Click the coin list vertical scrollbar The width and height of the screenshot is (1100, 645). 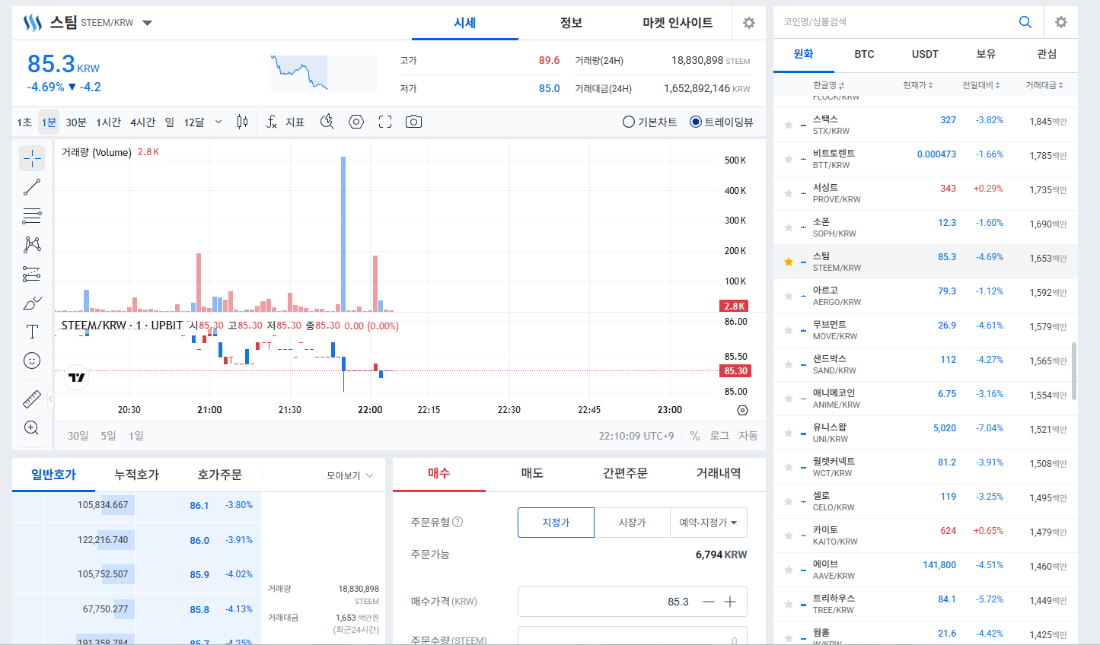click(x=1074, y=370)
